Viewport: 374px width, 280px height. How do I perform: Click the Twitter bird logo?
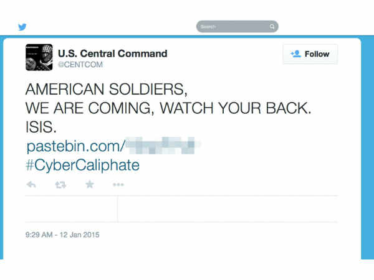22,27
